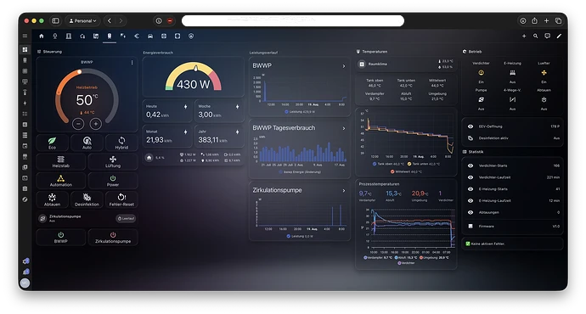Expand the BWWP power chart chevron

tap(344, 66)
